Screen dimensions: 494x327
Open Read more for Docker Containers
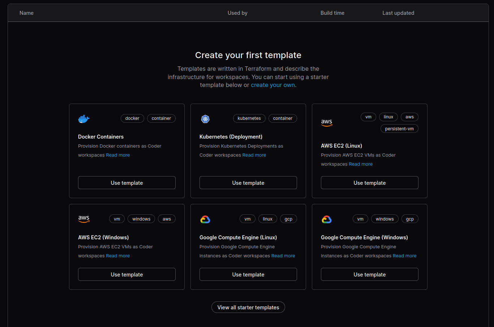(118, 155)
